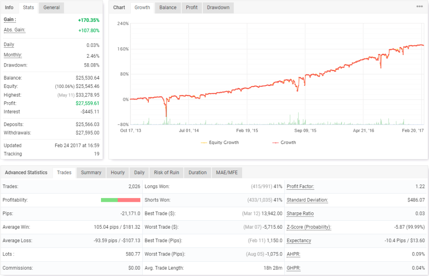Screen dimensions: 429x276
Task: Click the GHPR label
Action: click(293, 268)
